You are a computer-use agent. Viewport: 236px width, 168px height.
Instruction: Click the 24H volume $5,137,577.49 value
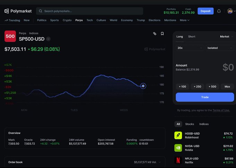(77, 144)
